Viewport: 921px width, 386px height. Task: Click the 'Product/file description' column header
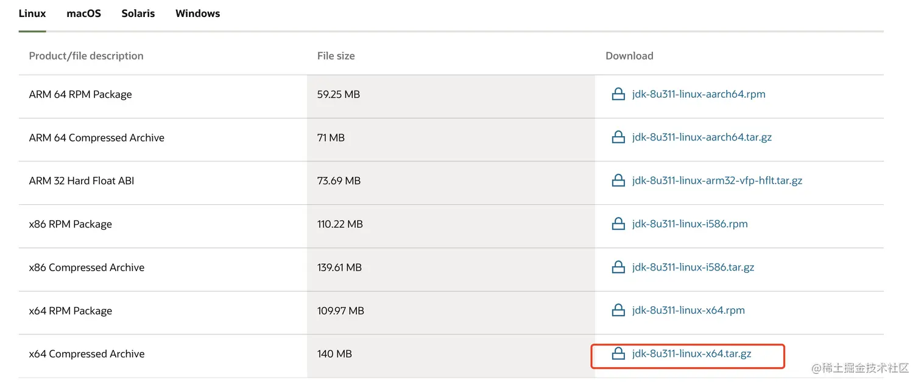coord(86,55)
